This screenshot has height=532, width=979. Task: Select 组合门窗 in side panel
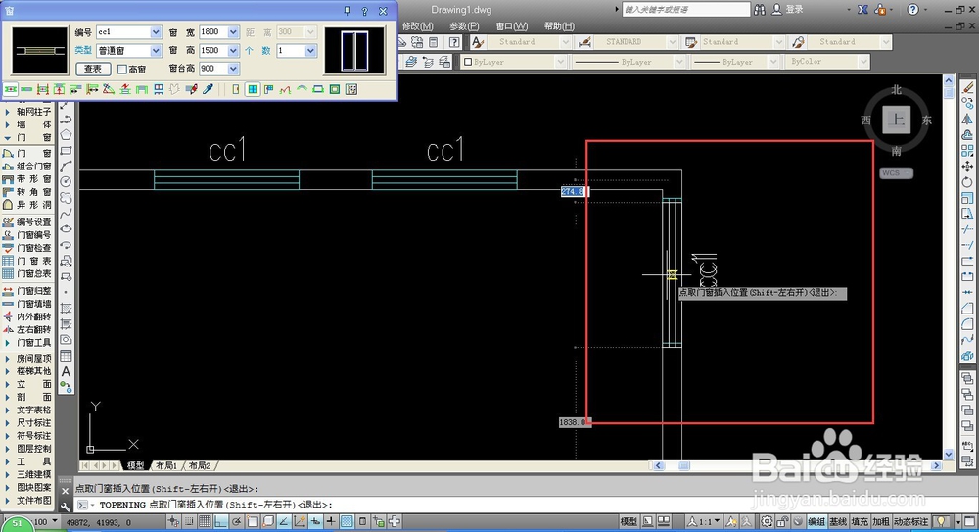27,167
